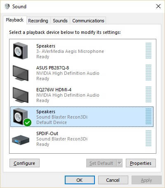The height and width of the screenshot is (188, 165).
Task: Click the Cancel button
Action: 113,180
